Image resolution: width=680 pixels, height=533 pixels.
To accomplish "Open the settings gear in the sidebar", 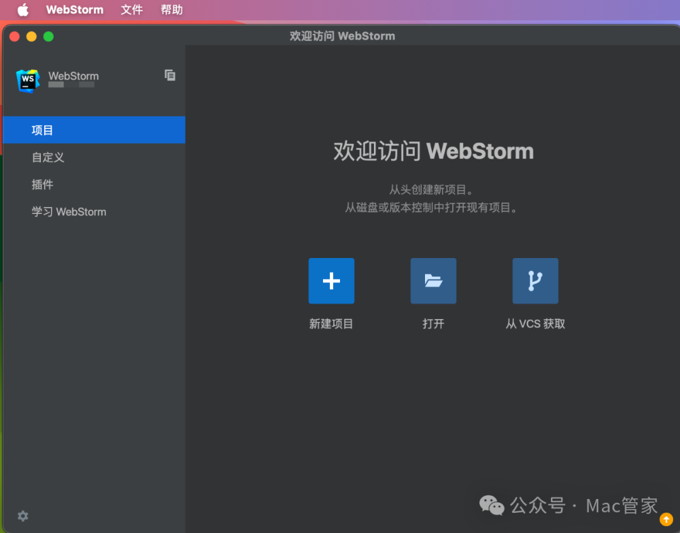I will 23,515.
